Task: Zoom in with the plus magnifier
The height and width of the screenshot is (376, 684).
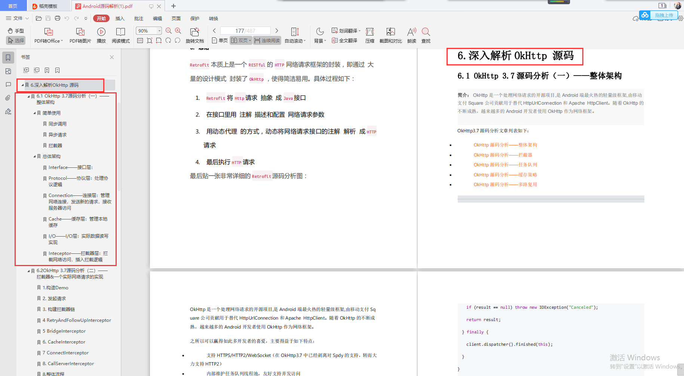Action: [x=178, y=31]
